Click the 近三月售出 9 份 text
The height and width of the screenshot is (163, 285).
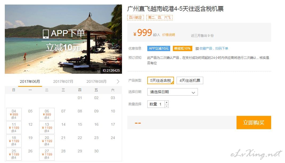point(202,36)
